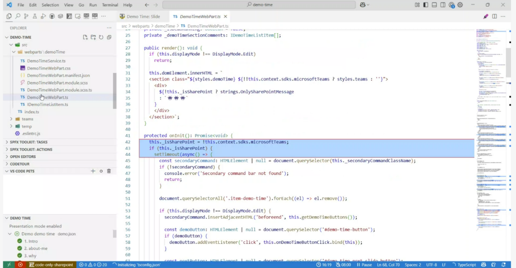This screenshot has height=268, width=516.
Task: Click Pause in the status bar
Action: click(364, 264)
